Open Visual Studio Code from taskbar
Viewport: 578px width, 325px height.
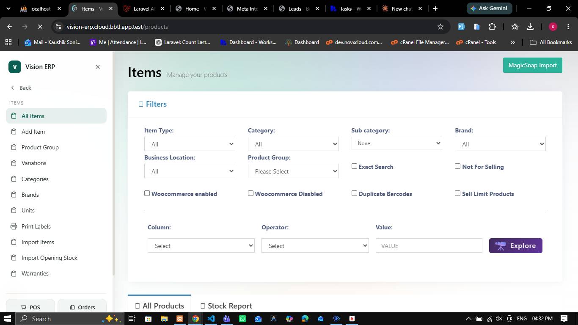click(211, 319)
